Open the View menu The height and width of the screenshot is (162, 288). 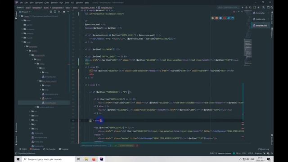point(31,3)
